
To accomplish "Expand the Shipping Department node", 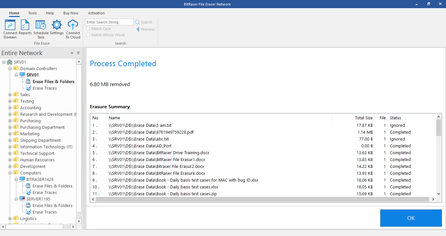I will coord(10,140).
